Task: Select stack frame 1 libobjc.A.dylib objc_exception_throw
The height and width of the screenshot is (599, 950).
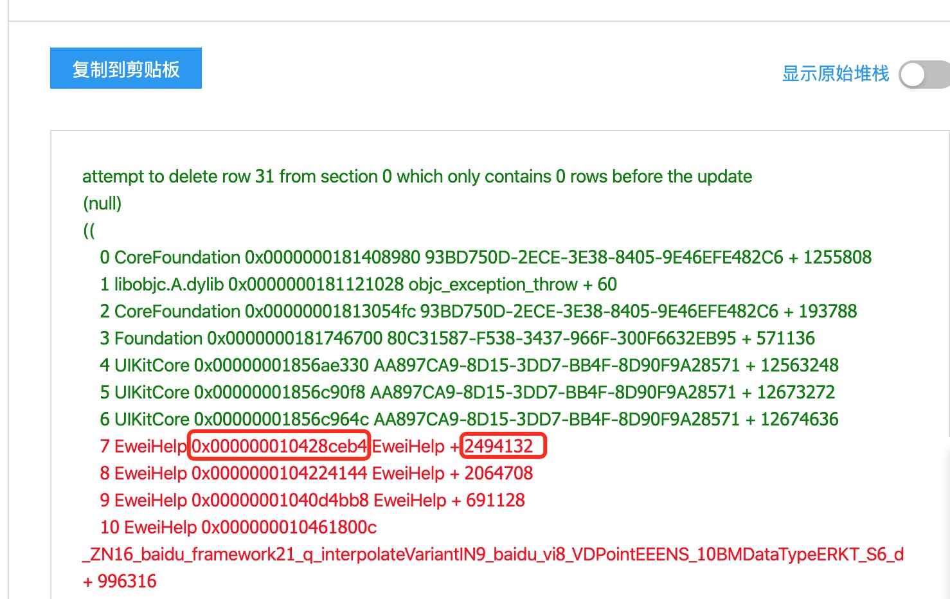Action: (x=358, y=285)
